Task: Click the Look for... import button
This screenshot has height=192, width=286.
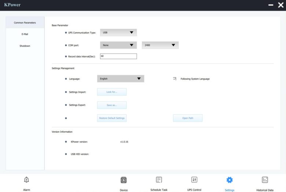Action: 112,92
